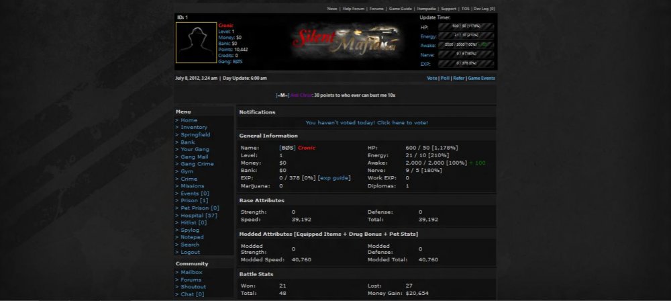Go to Springfield from the menu
The height and width of the screenshot is (301, 671).
(195, 134)
